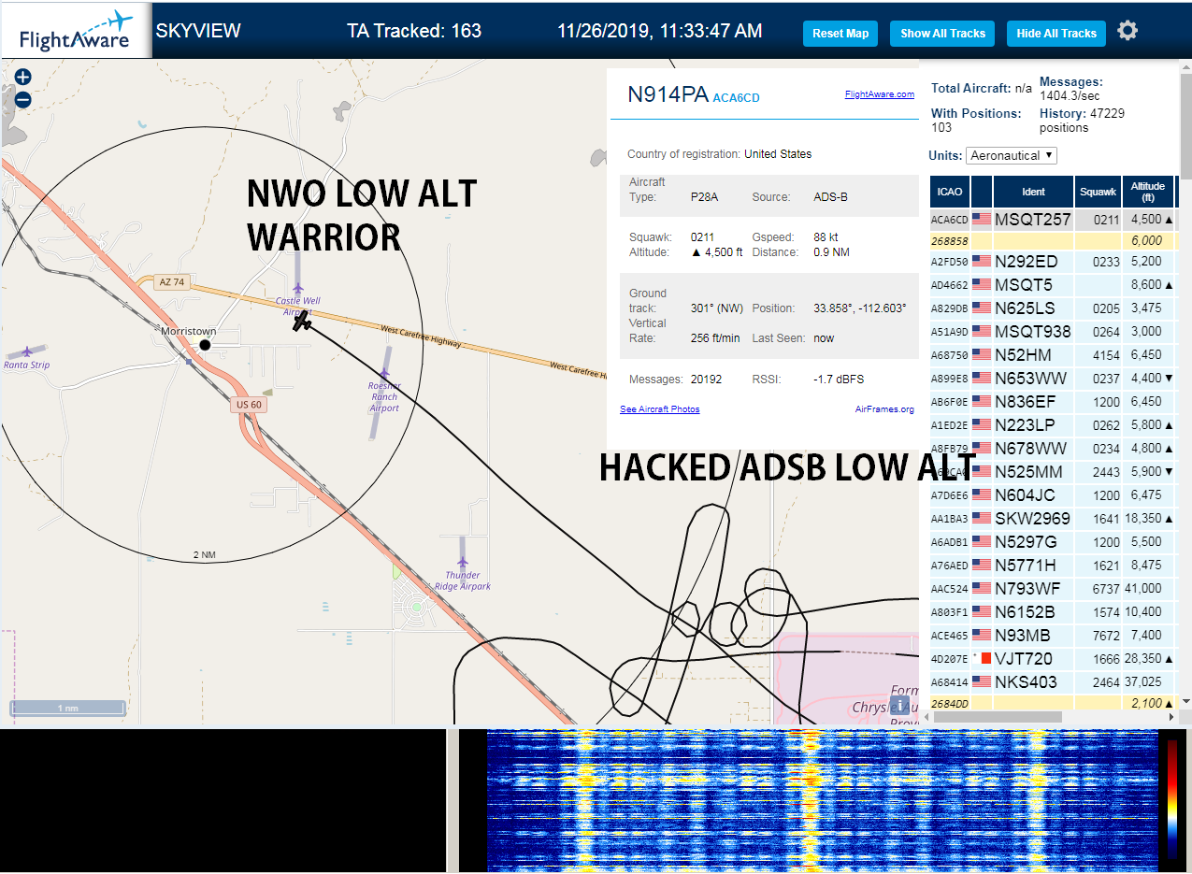
Task: Sort the table by ICAO column
Action: click(x=949, y=192)
